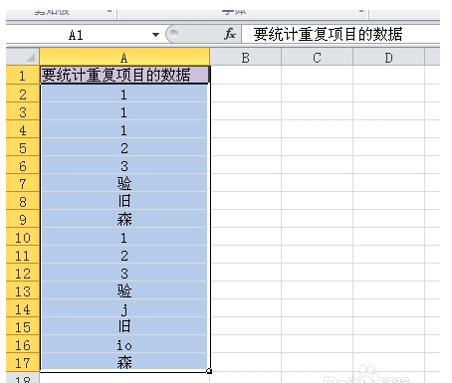Click the formula bar expand handle left of fx
This screenshot has height=383, width=452.
click(x=173, y=33)
